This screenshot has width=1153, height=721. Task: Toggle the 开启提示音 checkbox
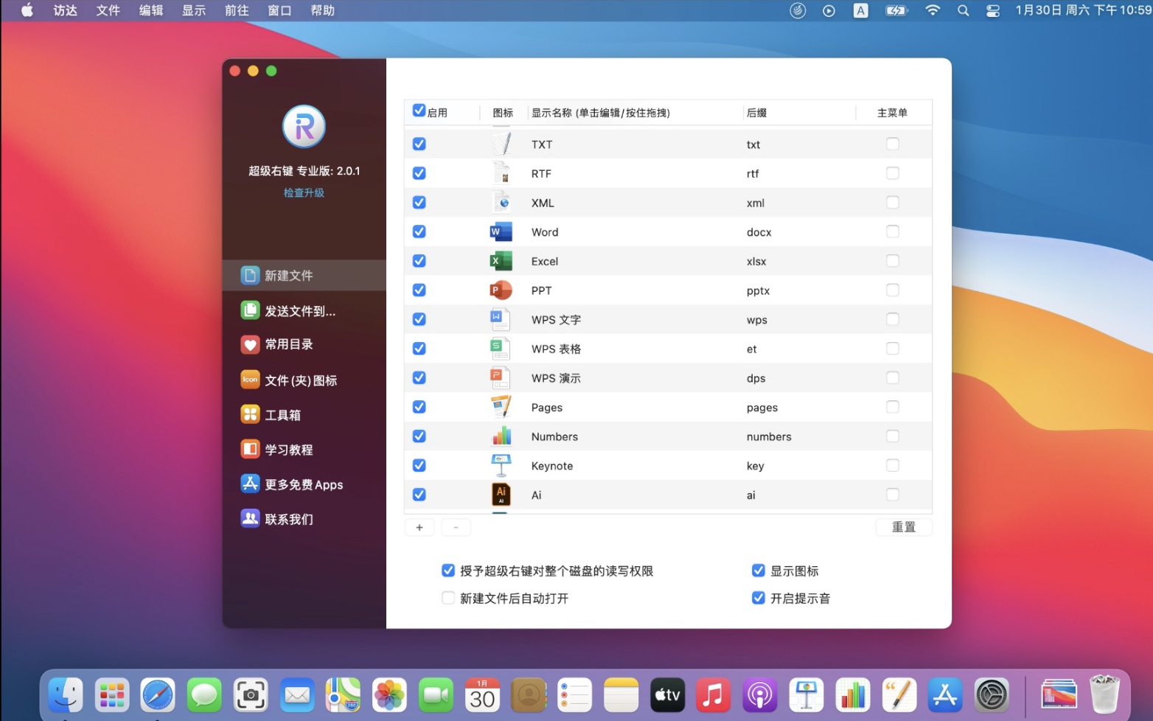[x=758, y=598]
